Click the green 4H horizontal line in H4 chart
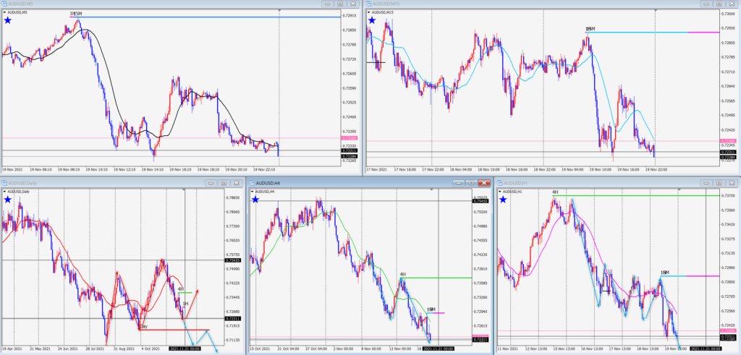The width and height of the screenshot is (741, 355). coord(437,278)
